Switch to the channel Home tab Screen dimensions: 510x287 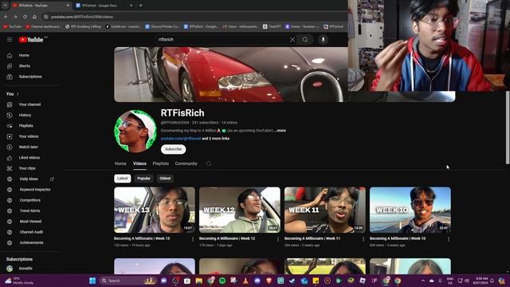pos(120,163)
